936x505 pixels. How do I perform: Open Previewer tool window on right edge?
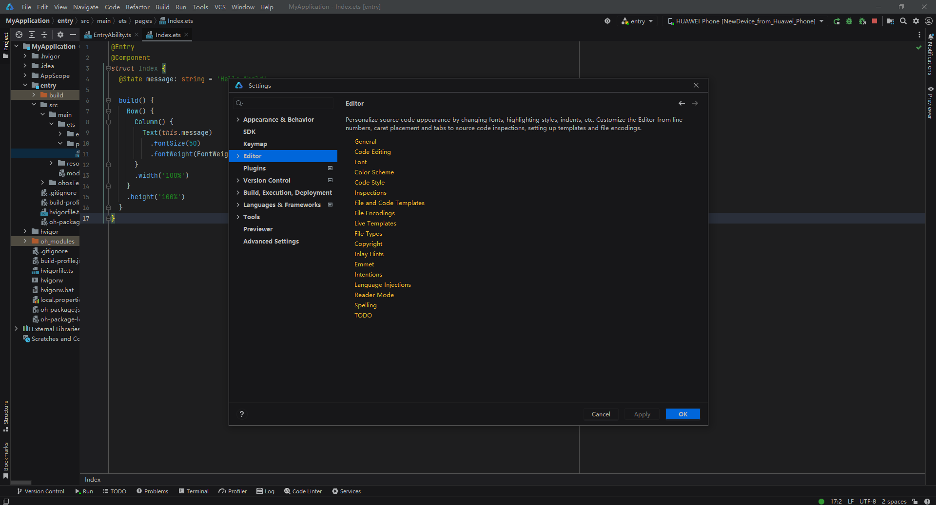tap(930, 102)
